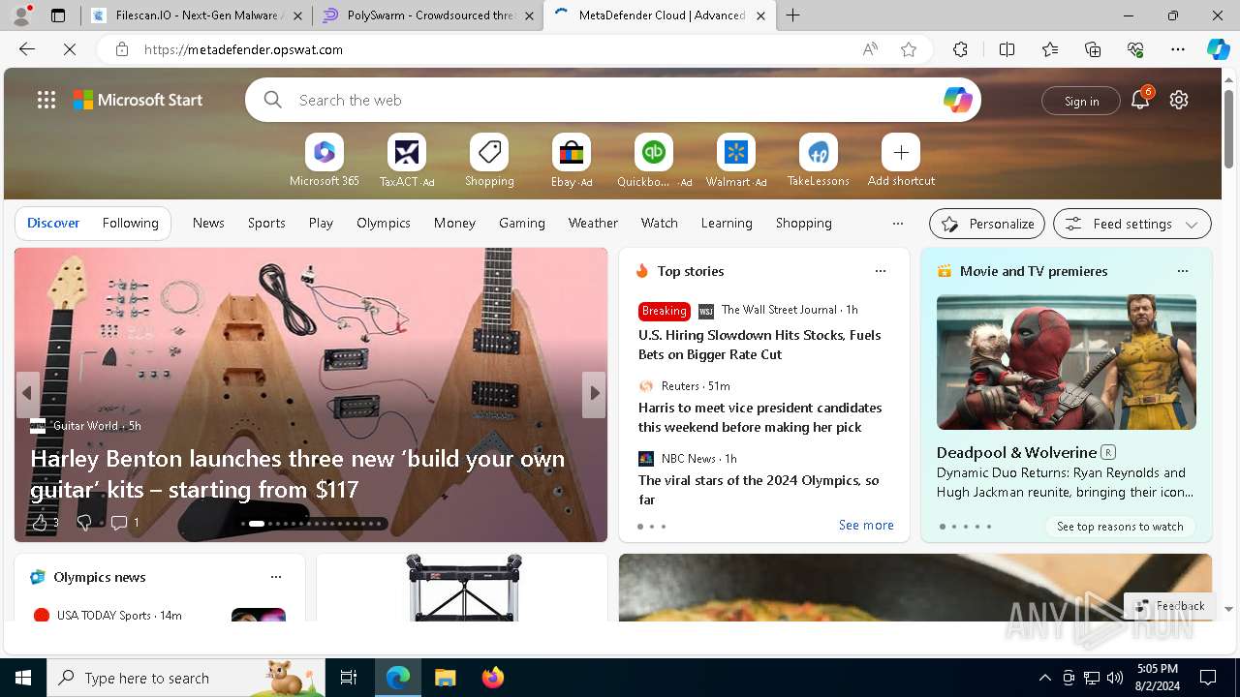
Task: Dislike the Harley Benton guitar story
Action: [84, 523]
